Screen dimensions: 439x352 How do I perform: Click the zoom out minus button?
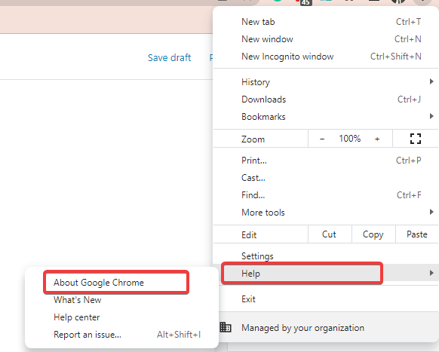pos(322,139)
